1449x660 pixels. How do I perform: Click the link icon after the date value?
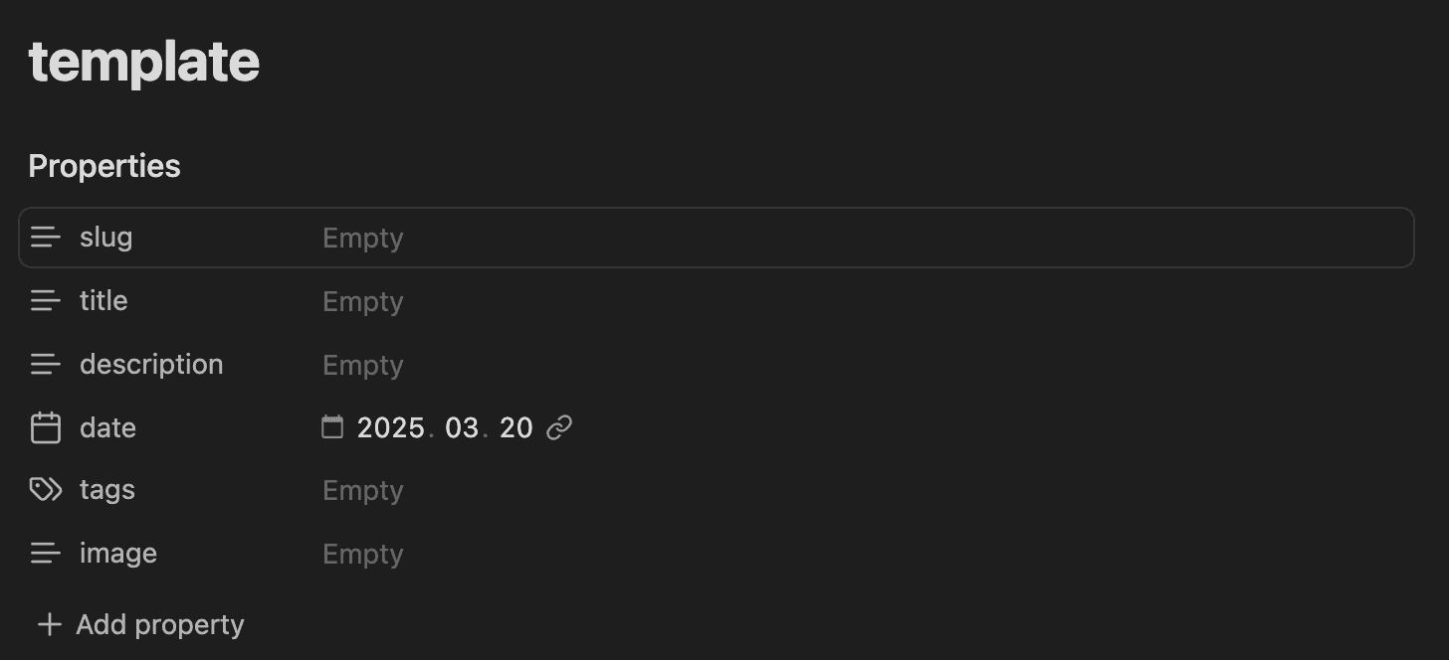click(559, 427)
